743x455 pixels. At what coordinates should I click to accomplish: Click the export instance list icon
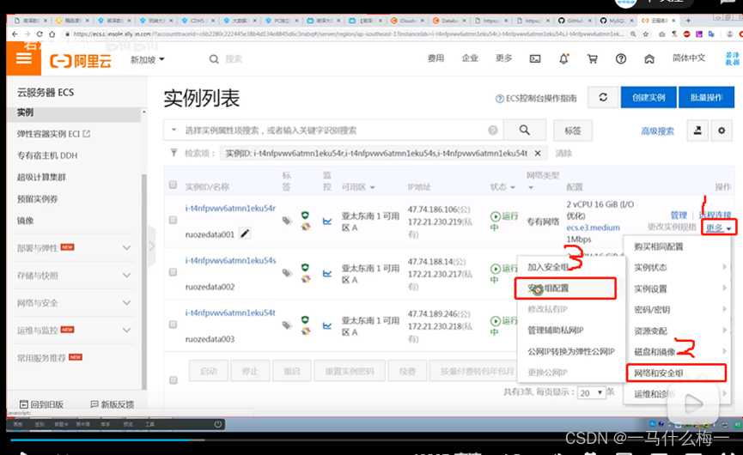pyautogui.click(x=697, y=130)
